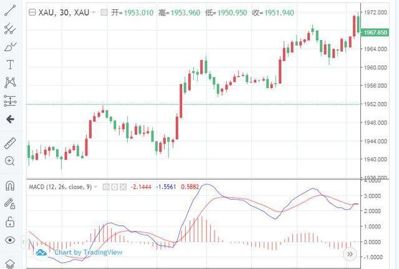This screenshot has height=269, width=399.
Task: Click the close value 1951.940
Action: click(x=279, y=12)
